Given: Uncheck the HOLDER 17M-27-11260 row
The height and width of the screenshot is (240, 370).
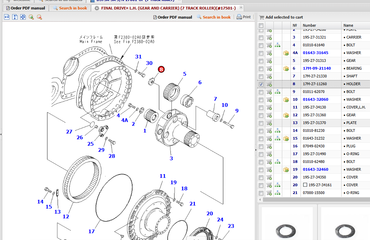Looking at the screenshot, I should [261, 84].
